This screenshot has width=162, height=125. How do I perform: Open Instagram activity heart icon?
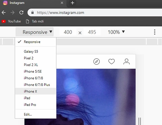111,62
